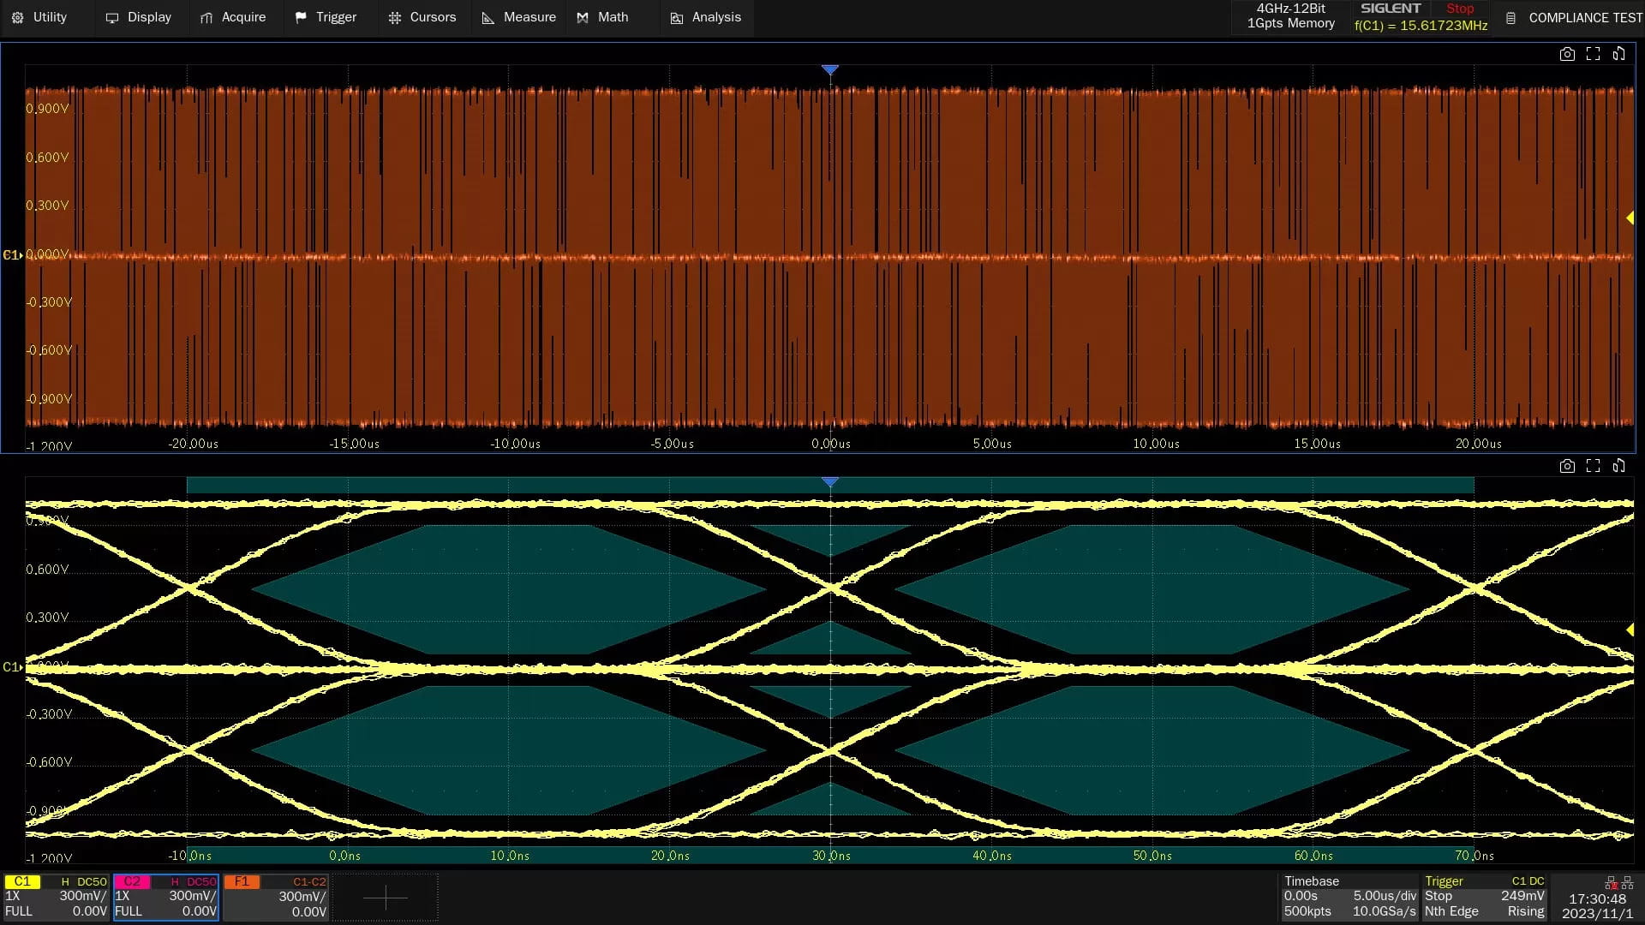Click the red Stop acquisition status
1645x925 pixels.
coord(1460,9)
